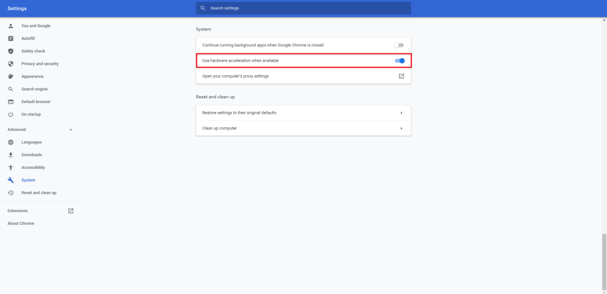Viewport: 607px width, 294px height.
Task: Collapse the Advanced section in sidebar
Action: point(71,129)
